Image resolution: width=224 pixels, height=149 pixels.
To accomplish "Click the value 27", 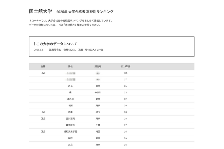I will [125, 125].
